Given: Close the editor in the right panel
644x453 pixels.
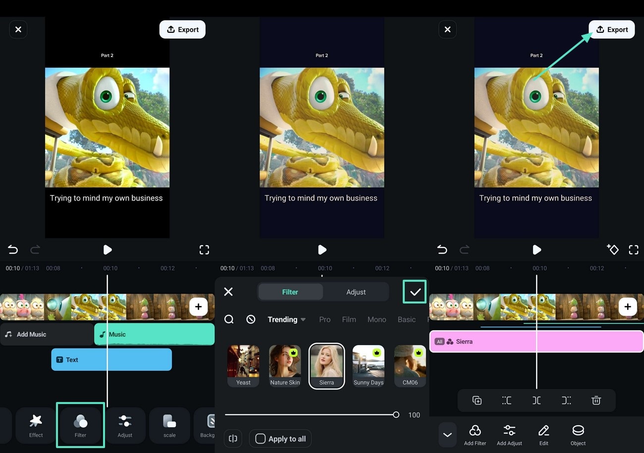Looking at the screenshot, I should click(x=447, y=30).
